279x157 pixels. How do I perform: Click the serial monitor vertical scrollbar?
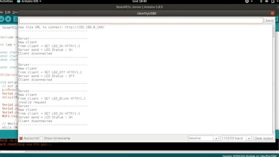[274, 79]
